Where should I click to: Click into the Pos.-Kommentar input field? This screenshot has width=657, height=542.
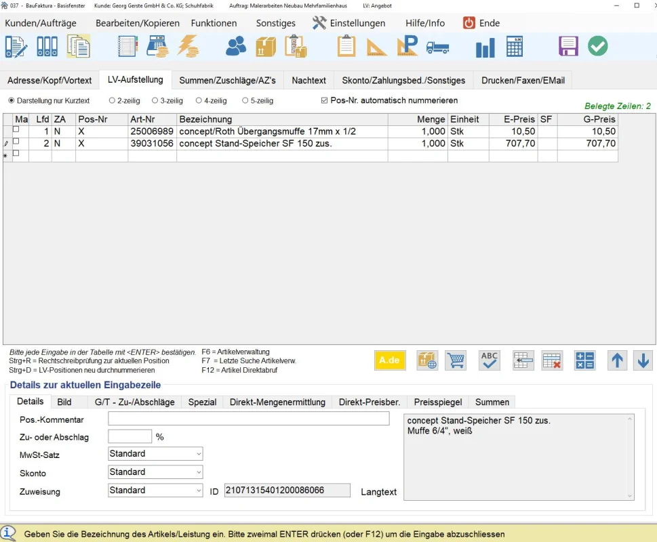click(248, 419)
